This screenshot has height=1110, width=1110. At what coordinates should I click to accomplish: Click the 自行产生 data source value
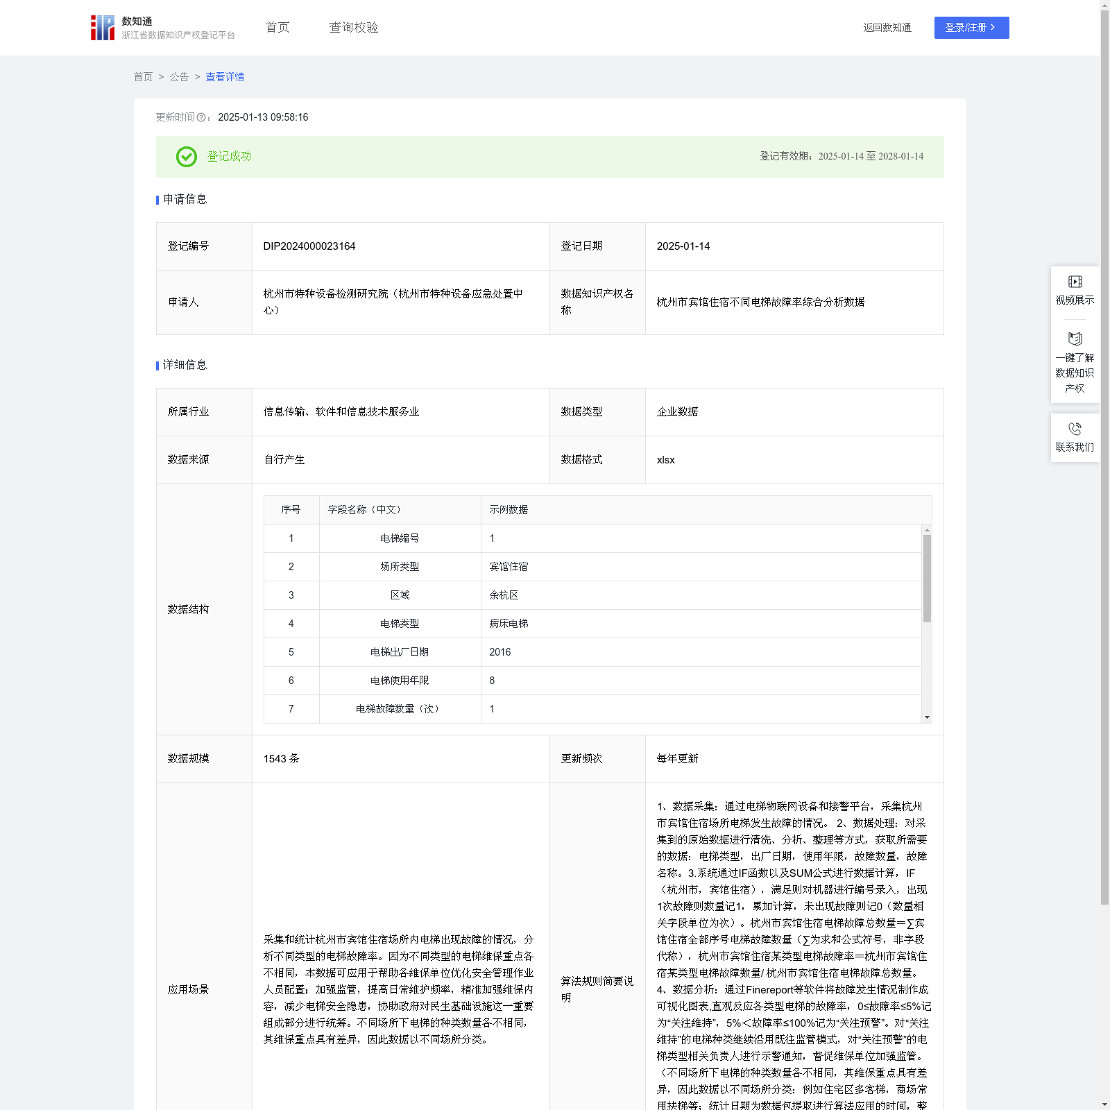coord(284,460)
